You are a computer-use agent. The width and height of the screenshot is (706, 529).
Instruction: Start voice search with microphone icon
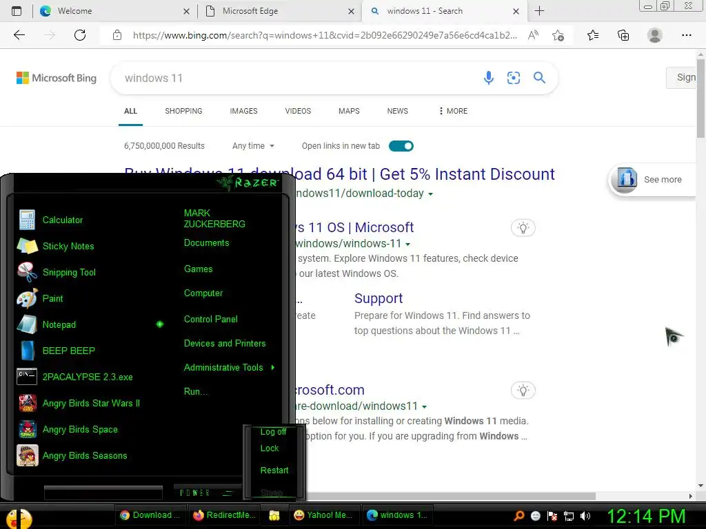pos(489,78)
